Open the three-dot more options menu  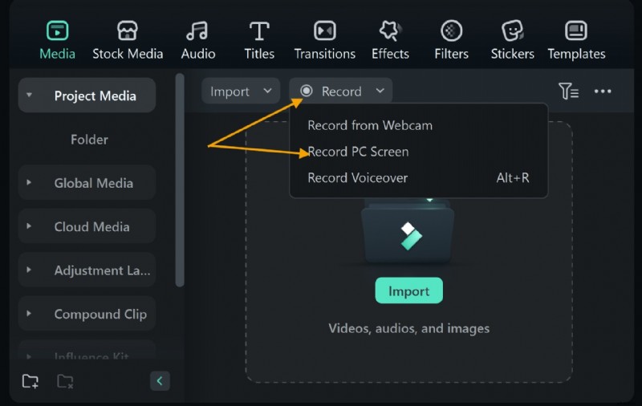coord(603,91)
